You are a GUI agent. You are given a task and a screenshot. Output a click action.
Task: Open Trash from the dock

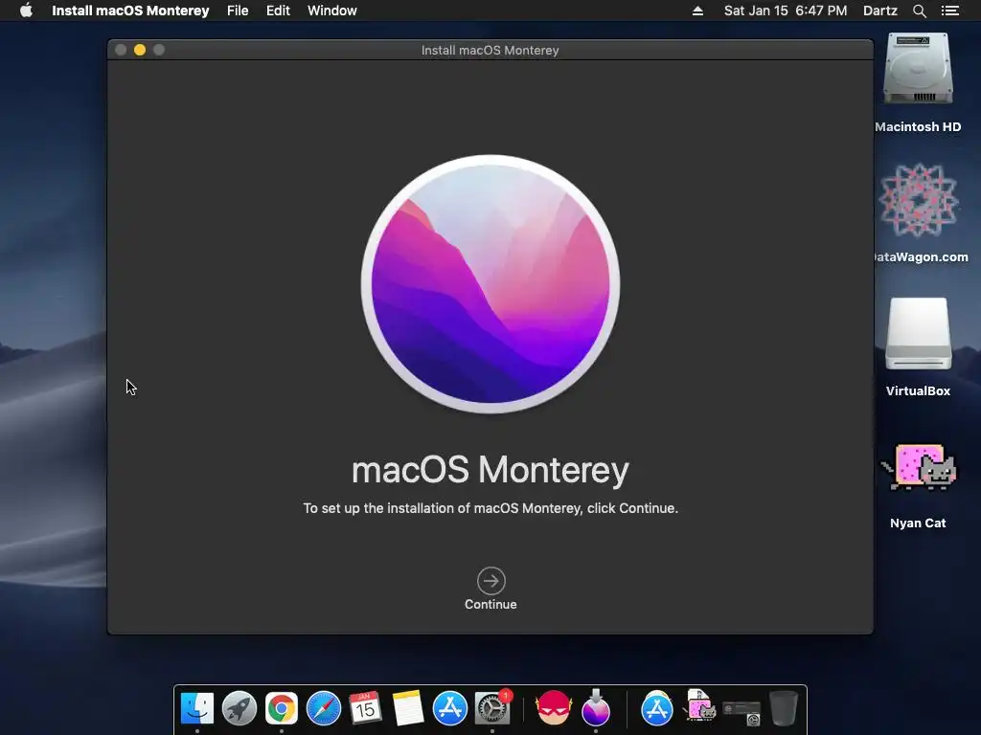(x=784, y=709)
